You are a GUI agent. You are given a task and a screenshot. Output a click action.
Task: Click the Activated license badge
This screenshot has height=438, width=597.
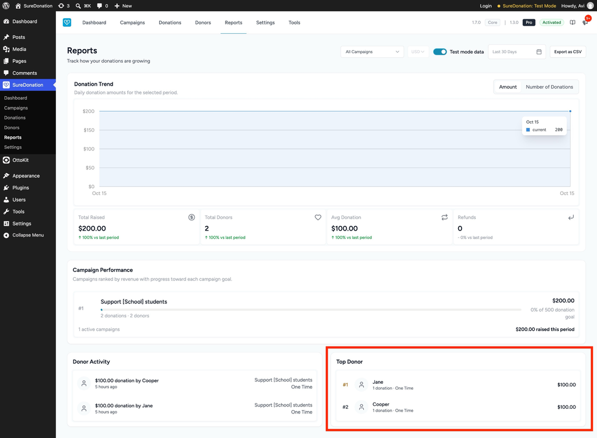[x=552, y=23]
